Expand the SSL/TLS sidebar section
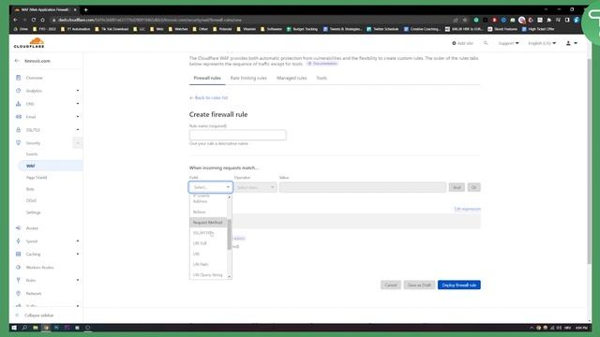The height and width of the screenshot is (337, 600). (x=78, y=130)
